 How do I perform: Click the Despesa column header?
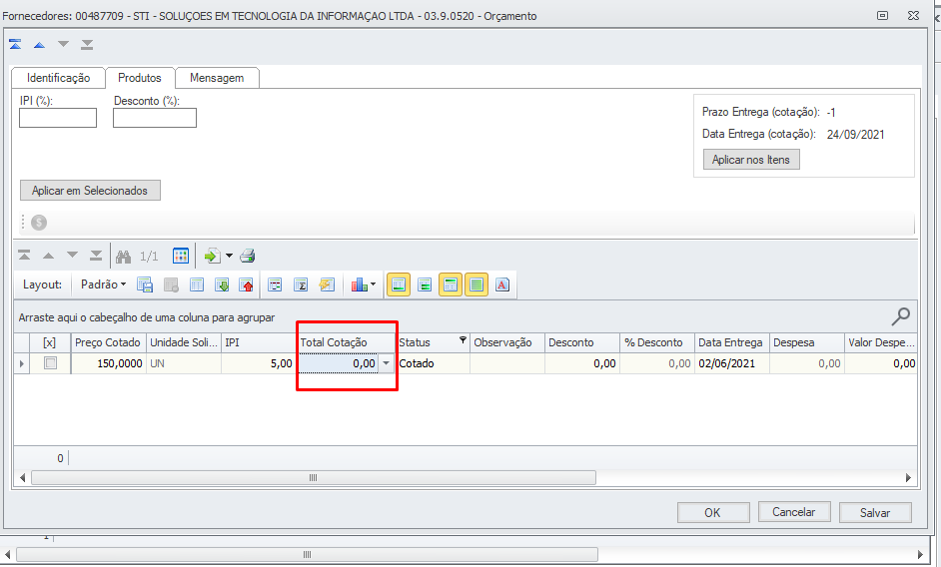coord(806,342)
